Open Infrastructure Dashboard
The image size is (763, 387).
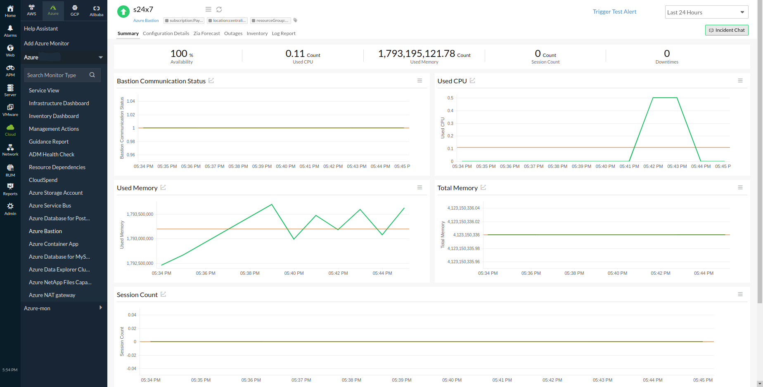(x=59, y=103)
